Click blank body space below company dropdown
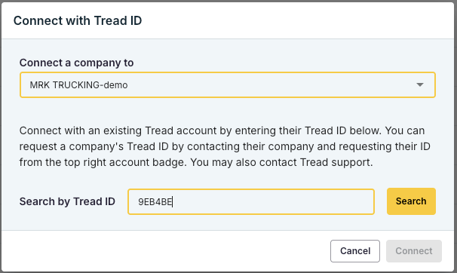 (x=228, y=111)
